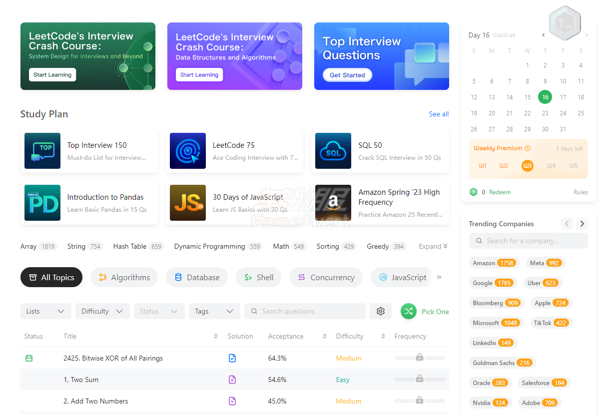Image resolution: width=602 pixels, height=414 pixels.
Task: Click the question mark beside Weekly Premium
Action: point(528,148)
